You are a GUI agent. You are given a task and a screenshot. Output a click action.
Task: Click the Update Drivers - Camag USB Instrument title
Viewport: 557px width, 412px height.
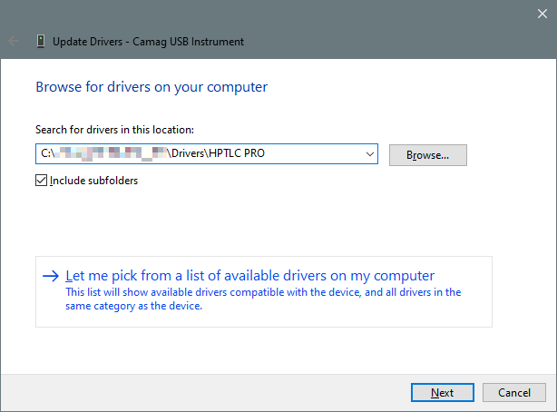coord(148,42)
